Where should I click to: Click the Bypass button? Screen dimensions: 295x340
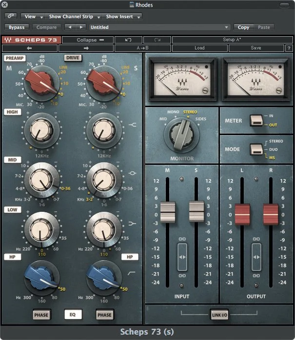point(17,27)
